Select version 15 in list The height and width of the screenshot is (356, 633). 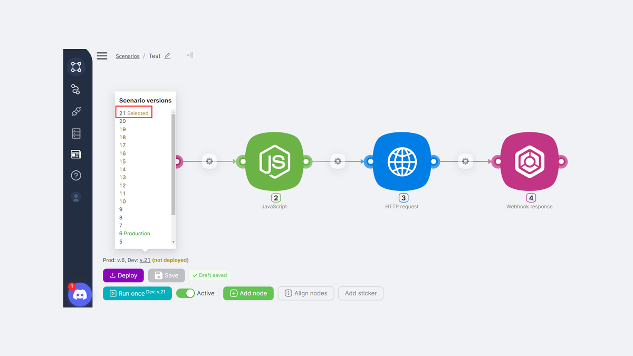(x=122, y=161)
